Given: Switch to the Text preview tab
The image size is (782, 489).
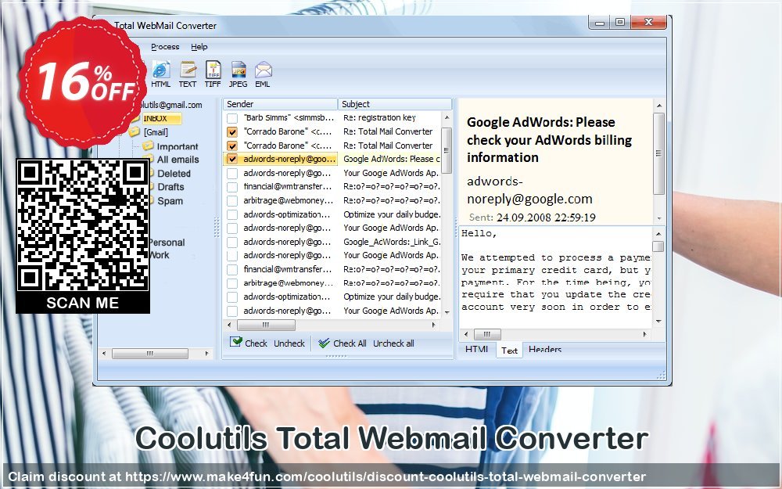Looking at the screenshot, I should [x=509, y=350].
